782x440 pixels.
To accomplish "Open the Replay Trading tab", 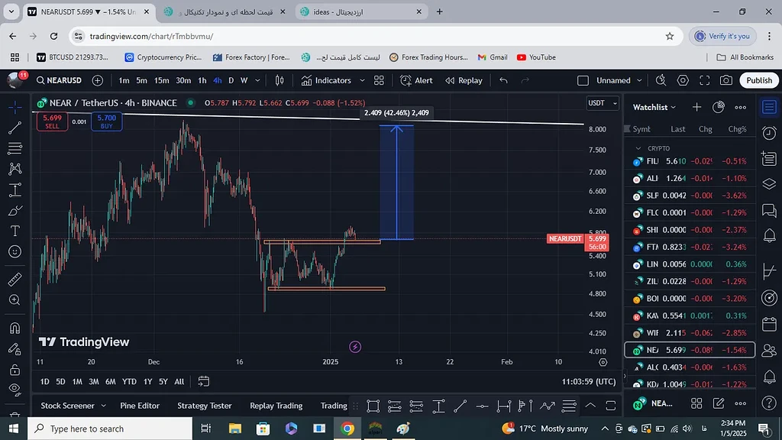I will coord(276,406).
